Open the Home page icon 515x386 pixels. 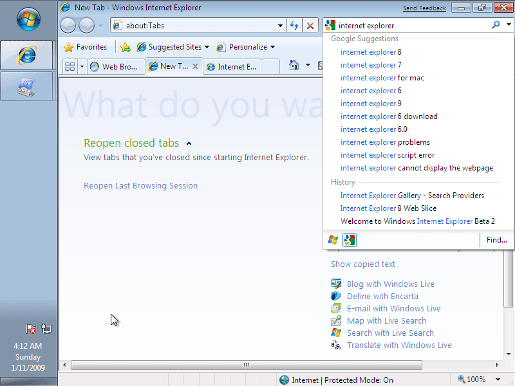(x=294, y=66)
